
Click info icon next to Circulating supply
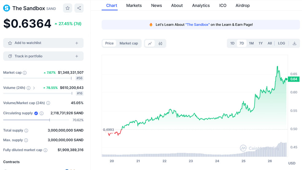(x=42, y=113)
